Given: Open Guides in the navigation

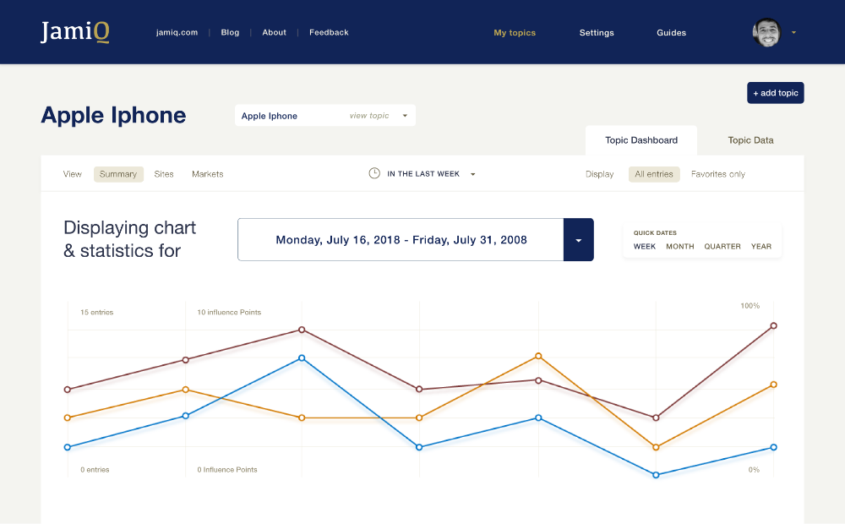Looking at the screenshot, I should [x=672, y=33].
